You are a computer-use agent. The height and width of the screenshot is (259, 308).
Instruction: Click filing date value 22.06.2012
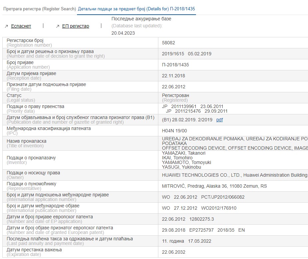174,87
